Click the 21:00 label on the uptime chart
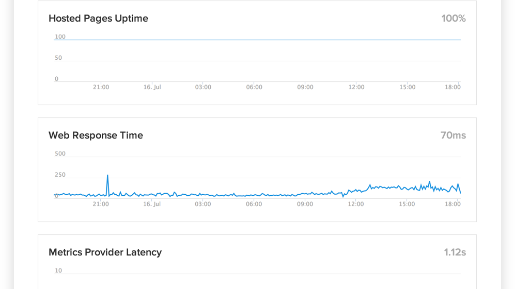This screenshot has width=515, height=289. (101, 88)
